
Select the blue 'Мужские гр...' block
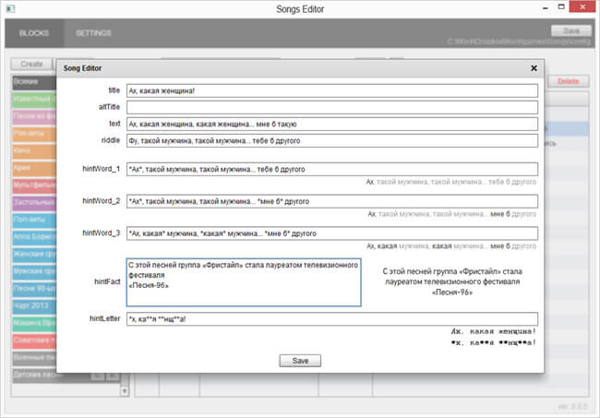(x=34, y=271)
